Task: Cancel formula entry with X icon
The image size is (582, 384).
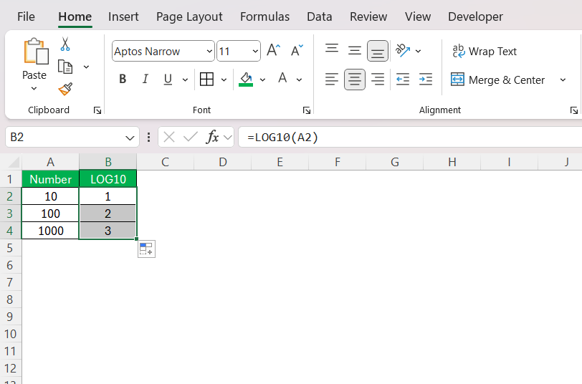Action: coord(169,138)
